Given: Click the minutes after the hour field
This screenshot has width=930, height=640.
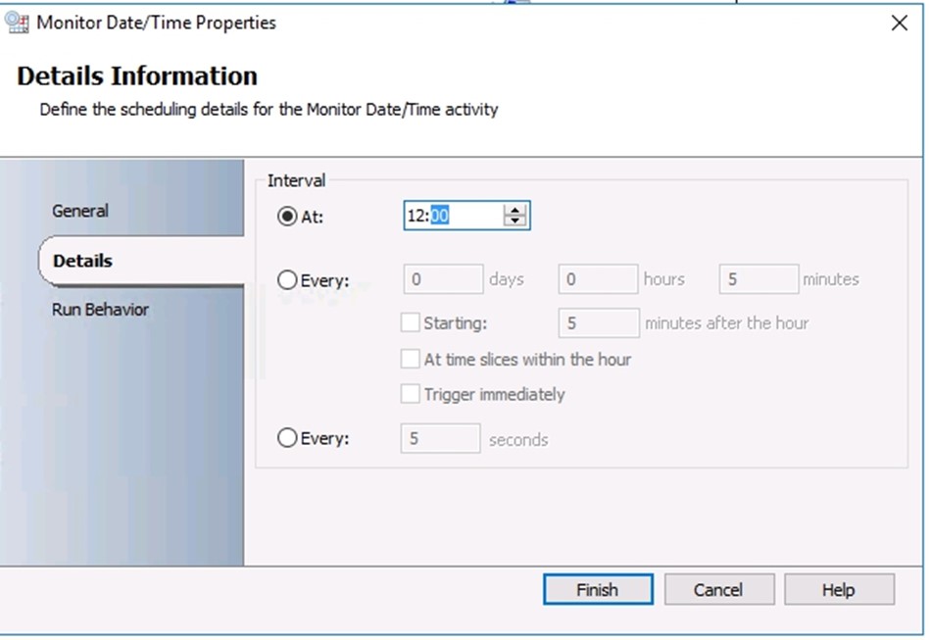Looking at the screenshot, I should [x=599, y=322].
